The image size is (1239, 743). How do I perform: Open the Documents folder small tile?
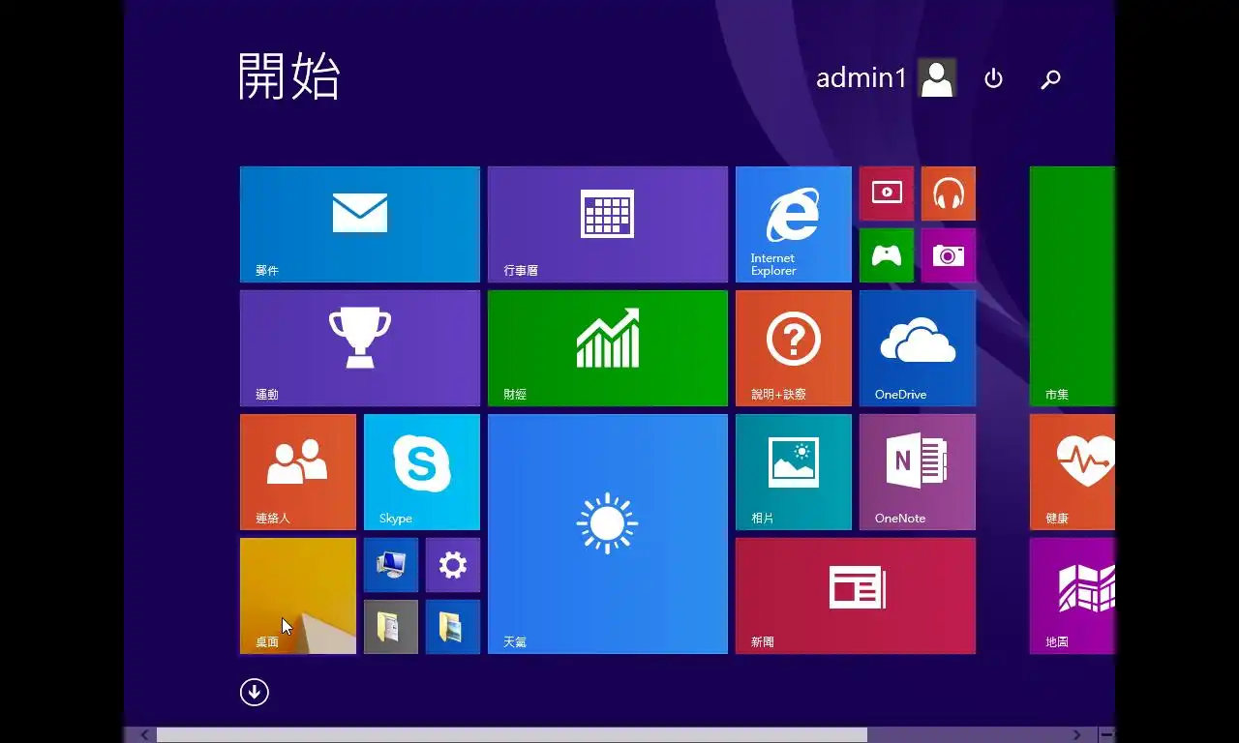(391, 627)
